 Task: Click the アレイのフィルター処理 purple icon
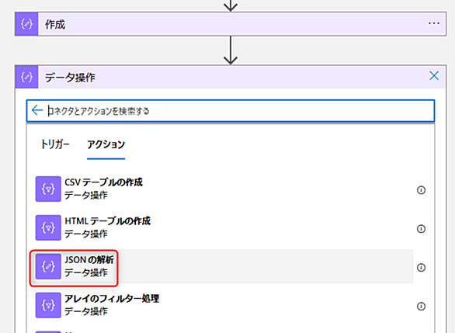[x=48, y=305]
